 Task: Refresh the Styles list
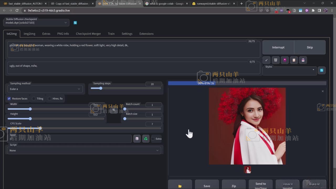click(322, 70)
